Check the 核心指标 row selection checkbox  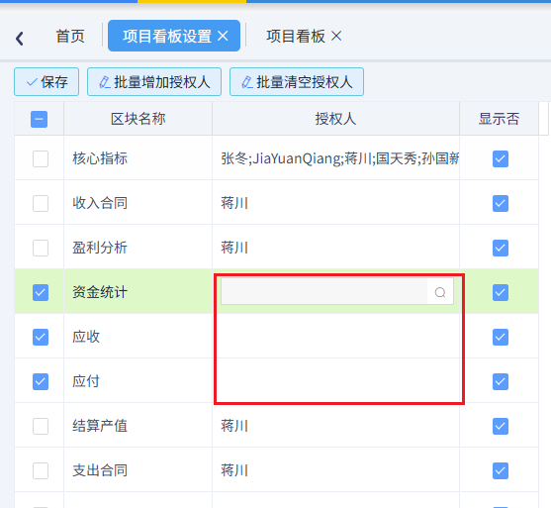tap(41, 158)
